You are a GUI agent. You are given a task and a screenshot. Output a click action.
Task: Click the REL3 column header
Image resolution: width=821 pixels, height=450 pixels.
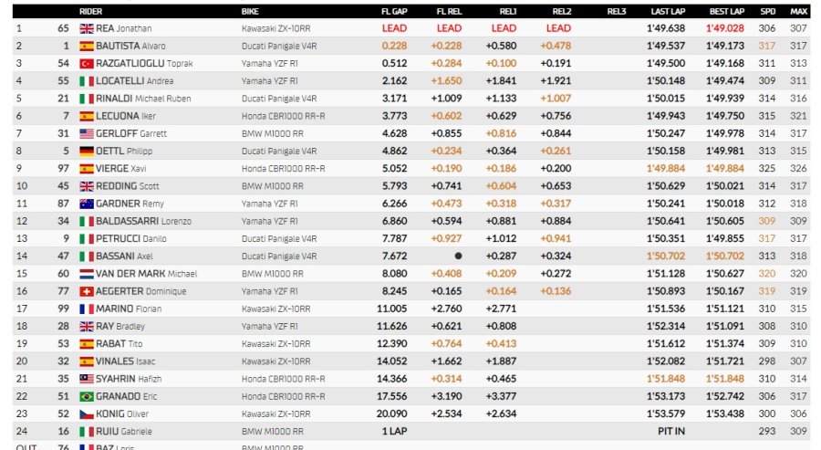tap(617, 11)
